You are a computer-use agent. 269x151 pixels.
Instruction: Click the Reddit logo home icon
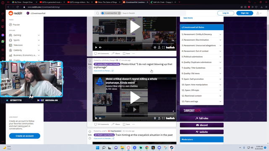pos(11,13)
